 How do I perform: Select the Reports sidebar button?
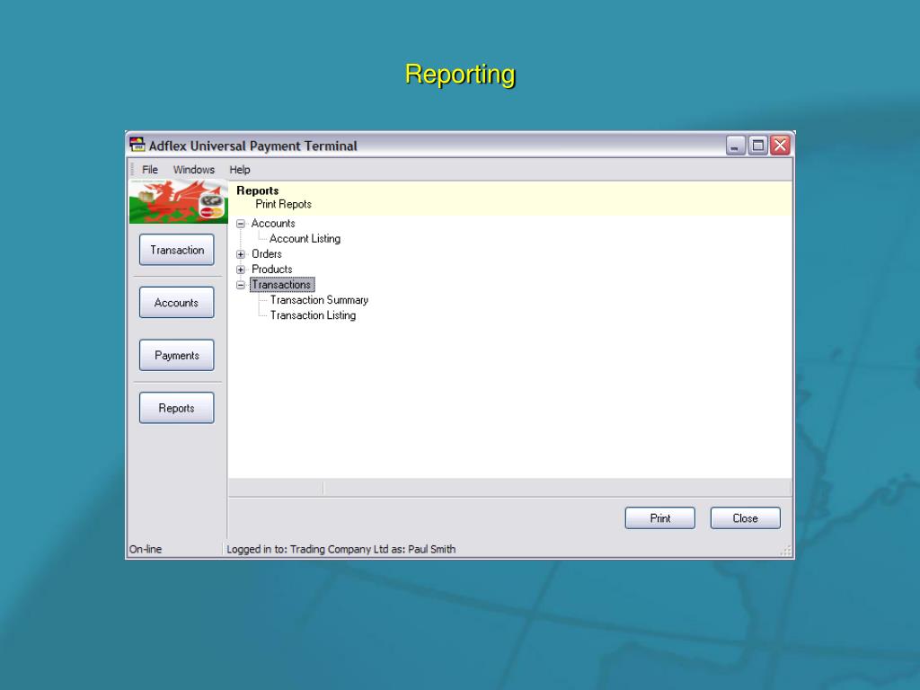[177, 409]
